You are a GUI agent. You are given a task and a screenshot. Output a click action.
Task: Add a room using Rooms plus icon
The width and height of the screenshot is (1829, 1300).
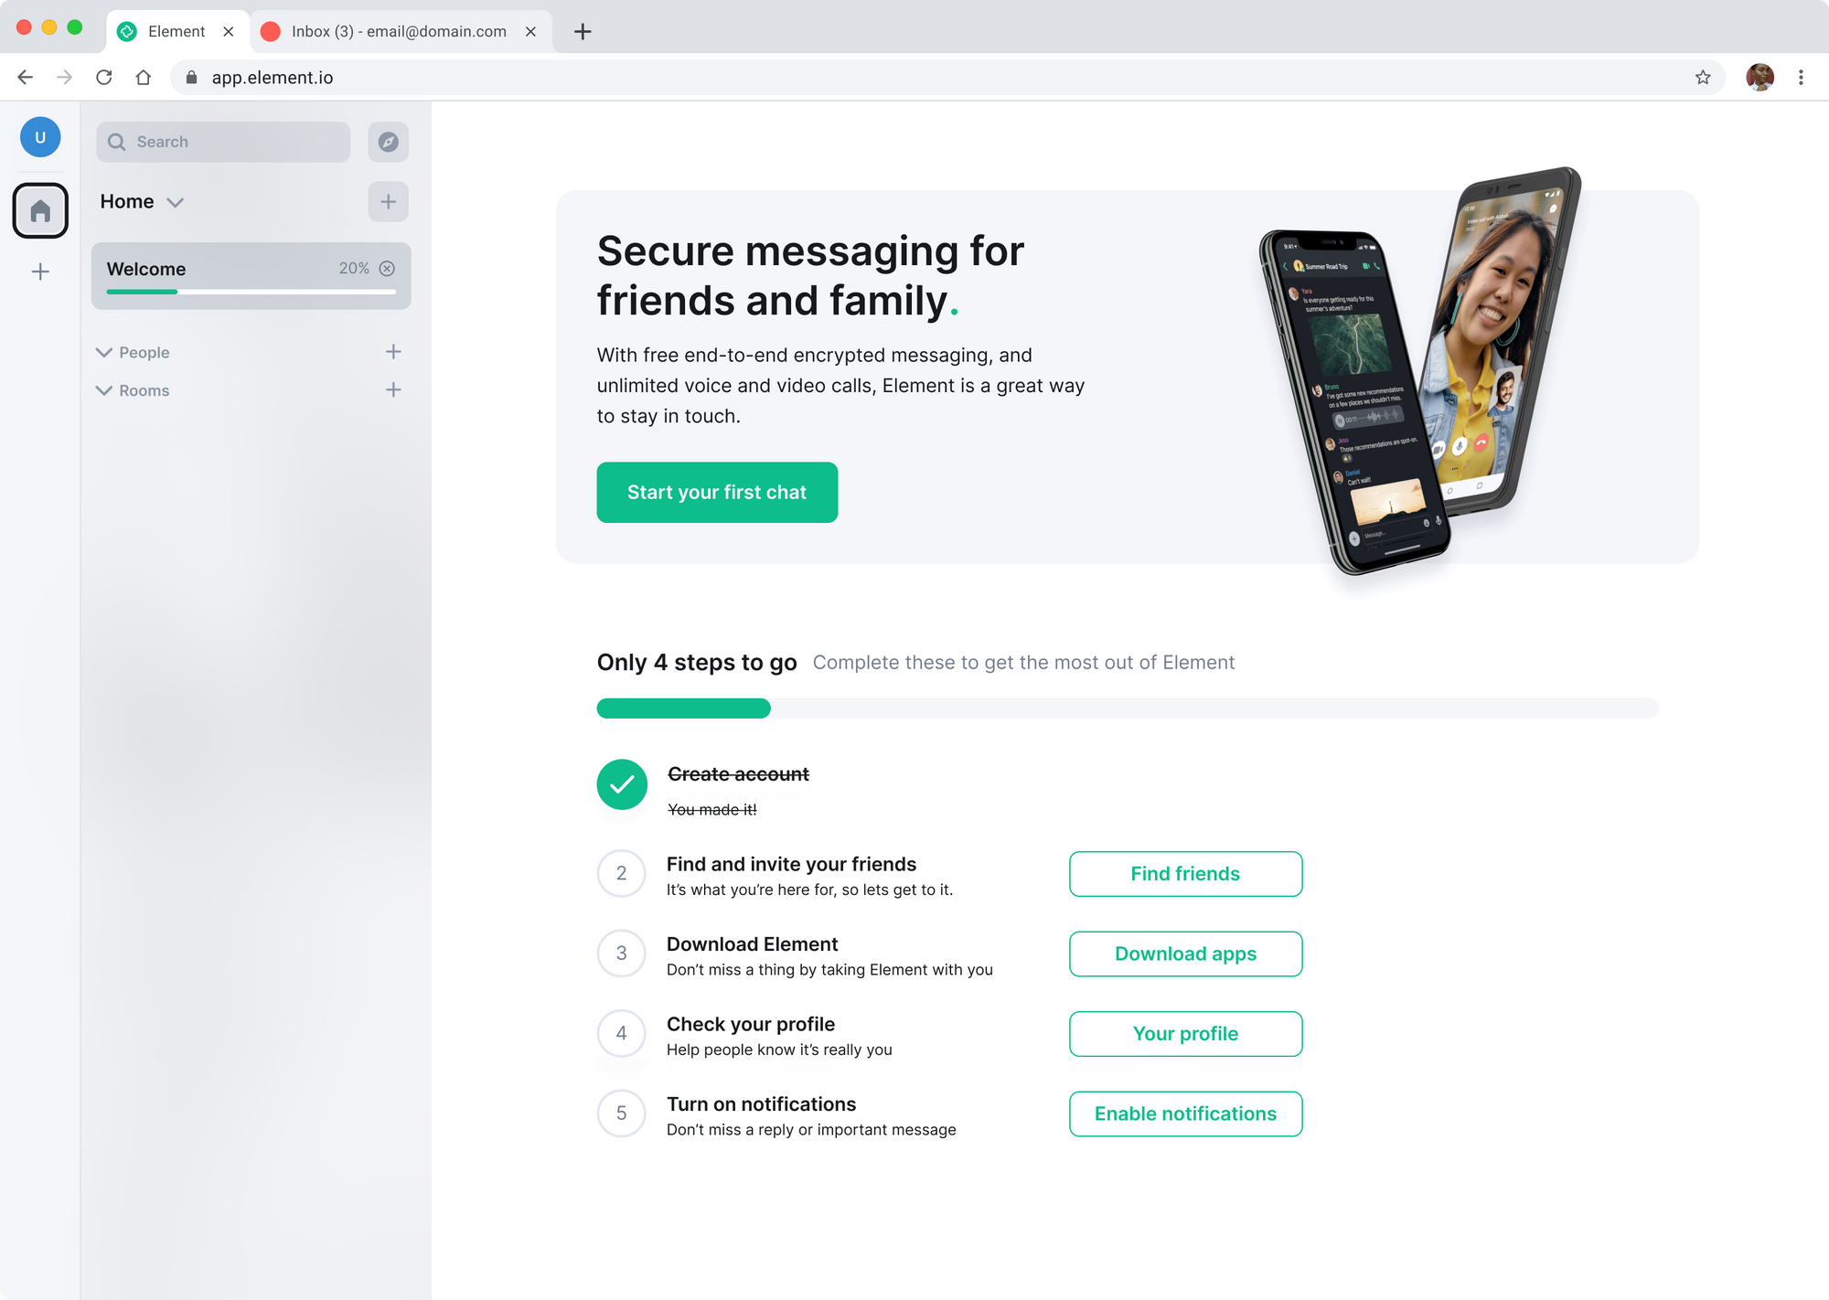(393, 390)
